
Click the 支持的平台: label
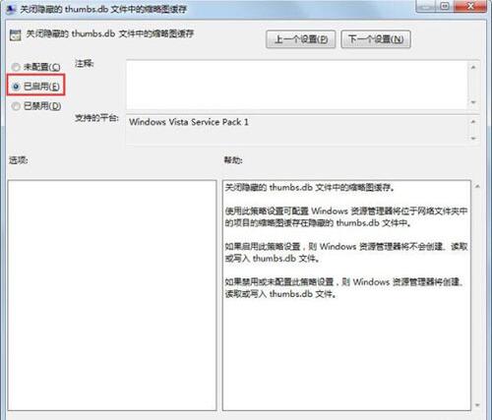tap(96, 118)
